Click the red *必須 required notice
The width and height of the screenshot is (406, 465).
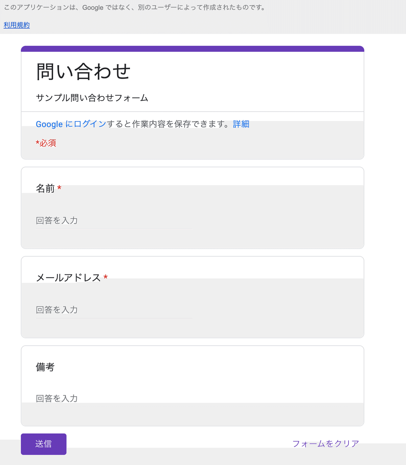click(46, 143)
